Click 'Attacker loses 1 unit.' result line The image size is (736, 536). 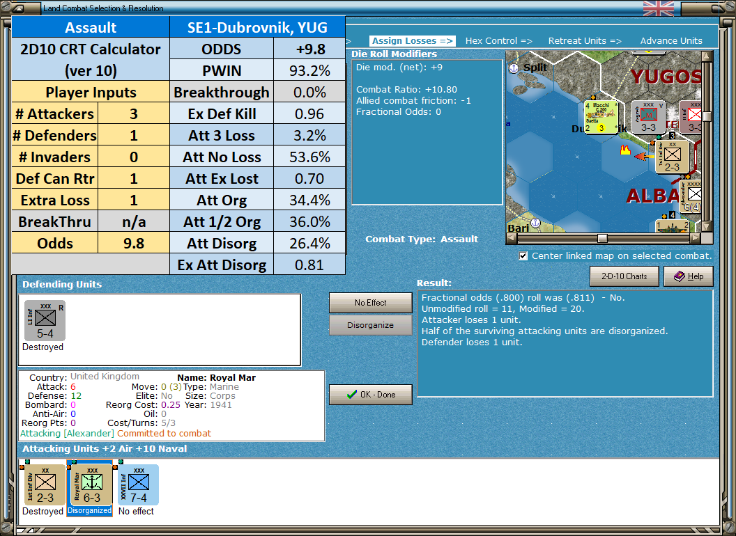471,320
